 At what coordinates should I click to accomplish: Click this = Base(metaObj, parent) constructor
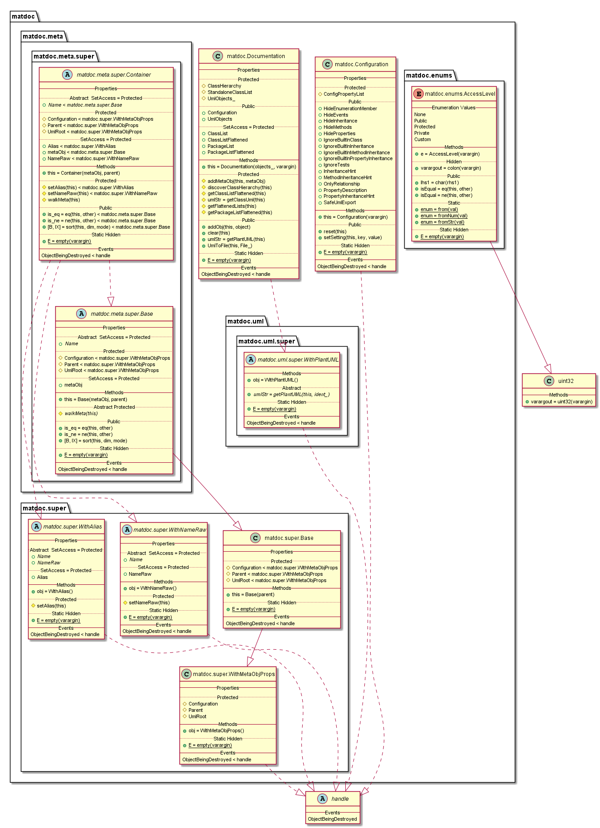[x=96, y=400]
